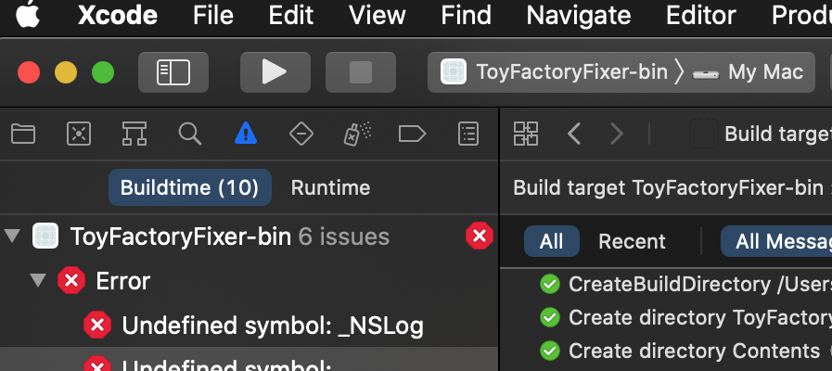Select the Buildtime (10) tab
The width and height of the screenshot is (832, 371).
(190, 187)
